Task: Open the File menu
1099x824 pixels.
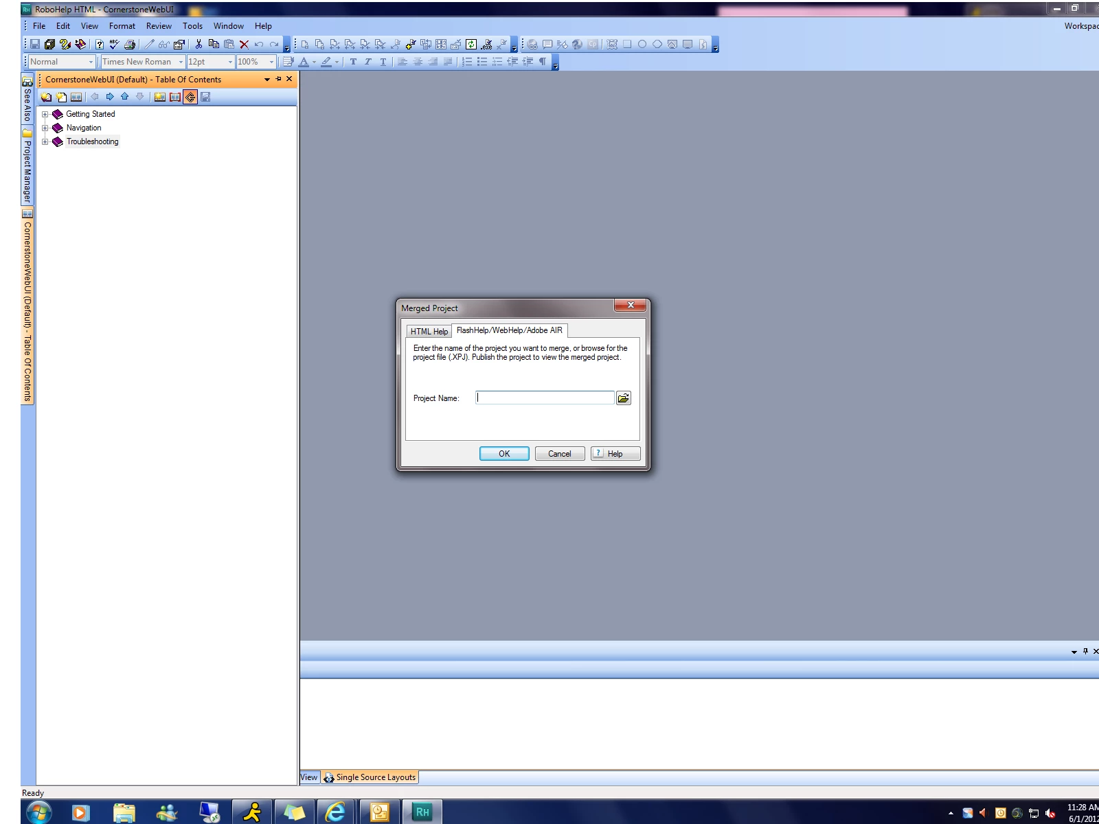Action: point(39,26)
